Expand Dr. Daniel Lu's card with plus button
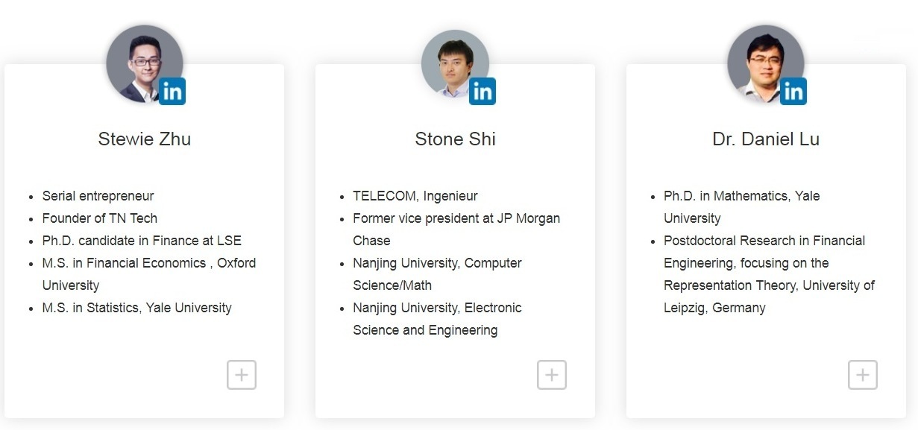Viewport: 918px width, 430px height. pos(863,375)
